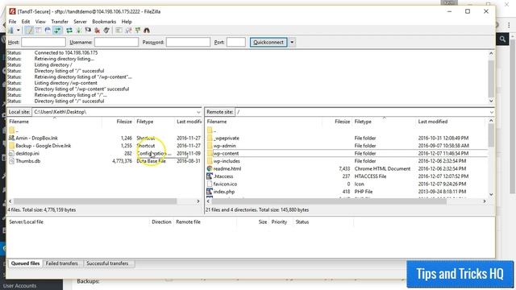Click the local parent folder icon
The height and width of the screenshot is (290, 516).
[x=12, y=130]
